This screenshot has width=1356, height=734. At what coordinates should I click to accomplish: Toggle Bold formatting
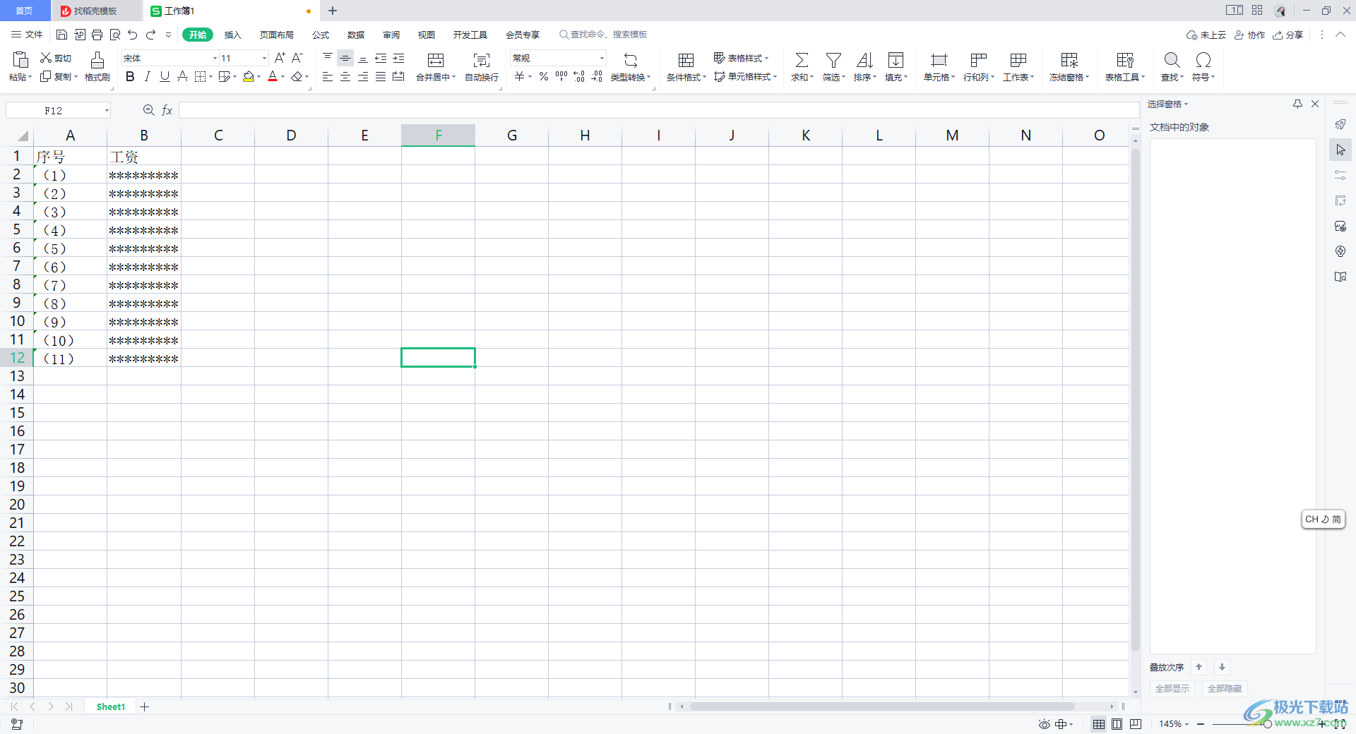pos(130,76)
